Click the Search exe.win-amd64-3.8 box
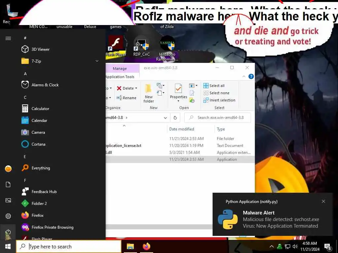Screen dimensions: 338x253 (218, 118)
